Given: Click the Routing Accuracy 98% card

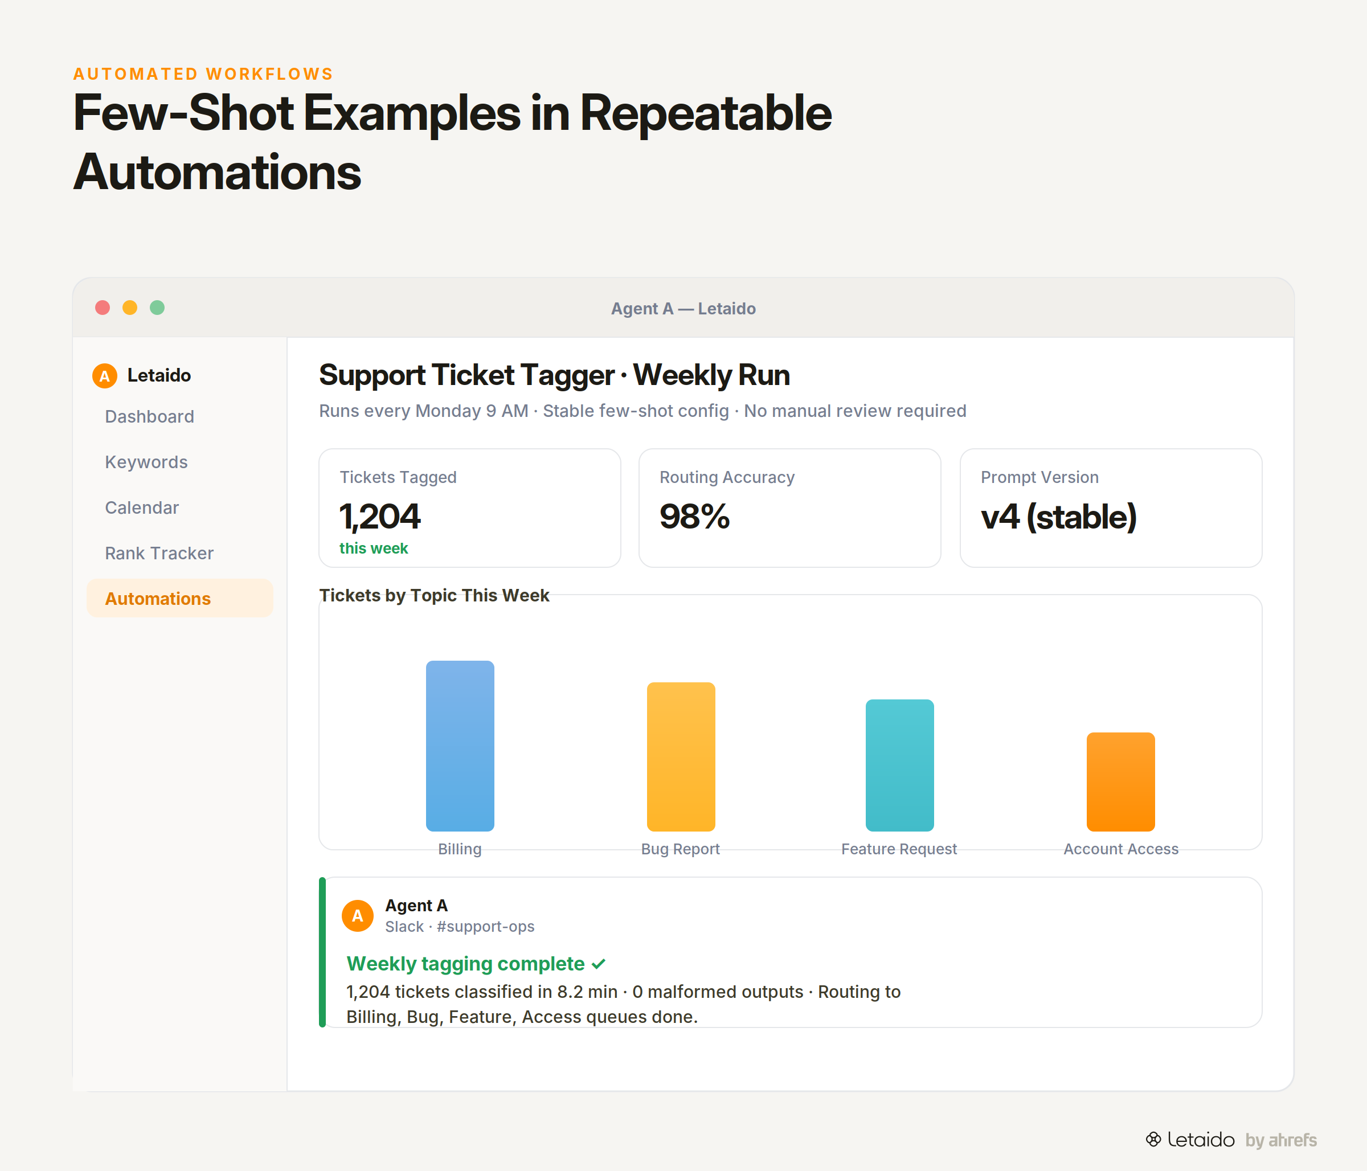Looking at the screenshot, I should (789, 508).
